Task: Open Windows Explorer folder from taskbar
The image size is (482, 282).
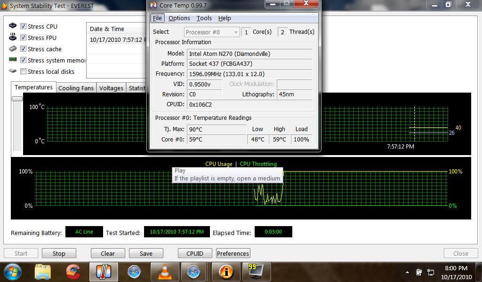Action: click(43, 272)
